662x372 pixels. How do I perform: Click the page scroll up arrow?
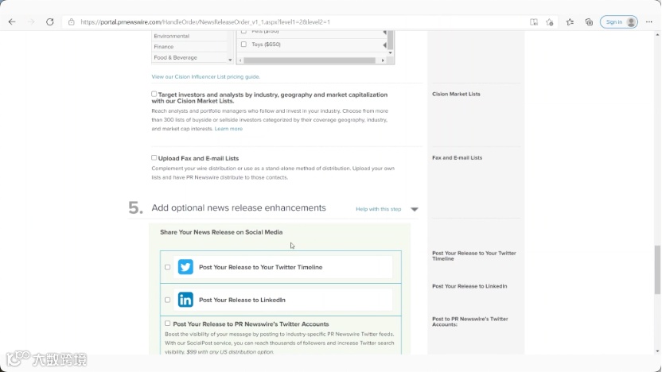pyautogui.click(x=657, y=35)
